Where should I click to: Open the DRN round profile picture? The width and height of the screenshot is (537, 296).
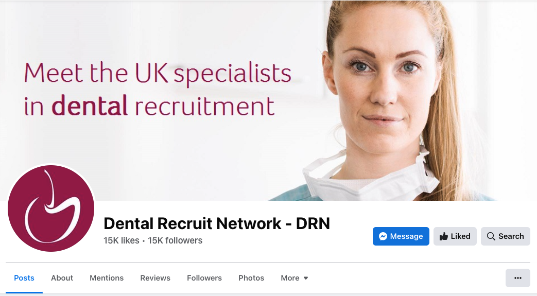[x=51, y=208]
